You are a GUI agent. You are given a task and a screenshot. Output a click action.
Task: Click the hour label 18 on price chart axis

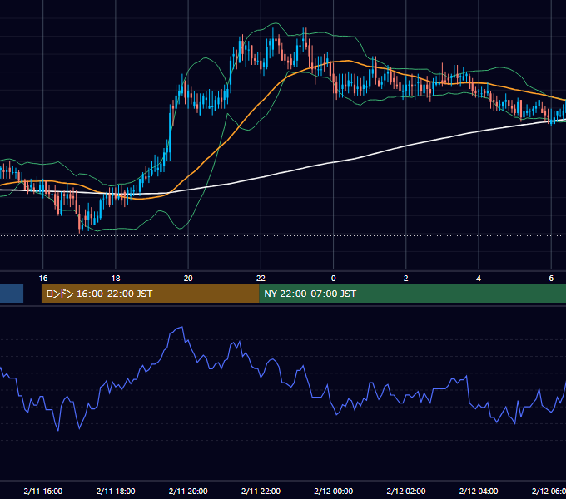coord(116,279)
